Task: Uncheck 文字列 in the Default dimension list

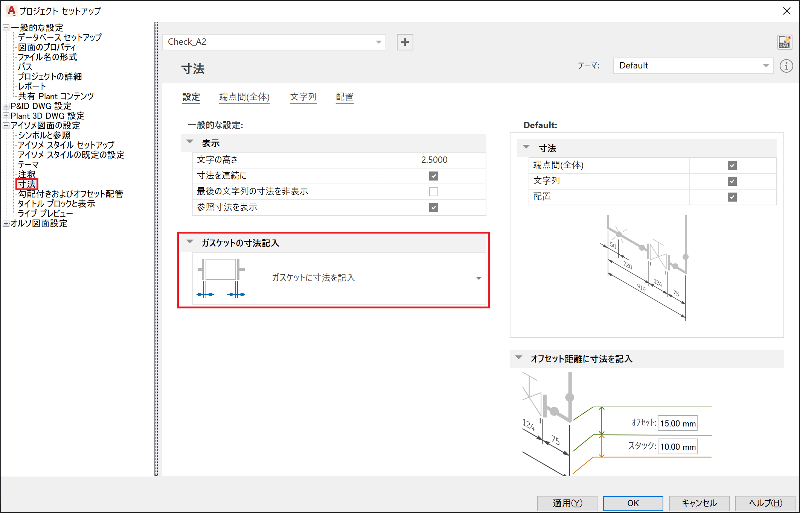Action: tap(732, 181)
